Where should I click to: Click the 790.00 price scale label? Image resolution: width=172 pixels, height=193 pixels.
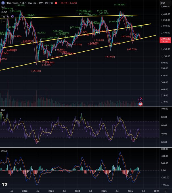tap(165, 68)
